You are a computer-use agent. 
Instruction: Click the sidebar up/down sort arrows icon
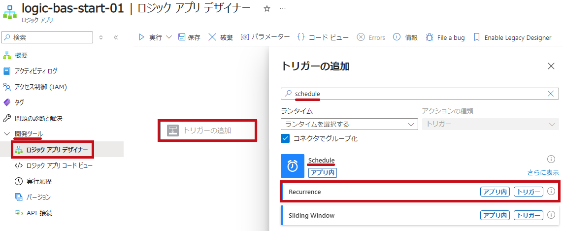(101, 37)
